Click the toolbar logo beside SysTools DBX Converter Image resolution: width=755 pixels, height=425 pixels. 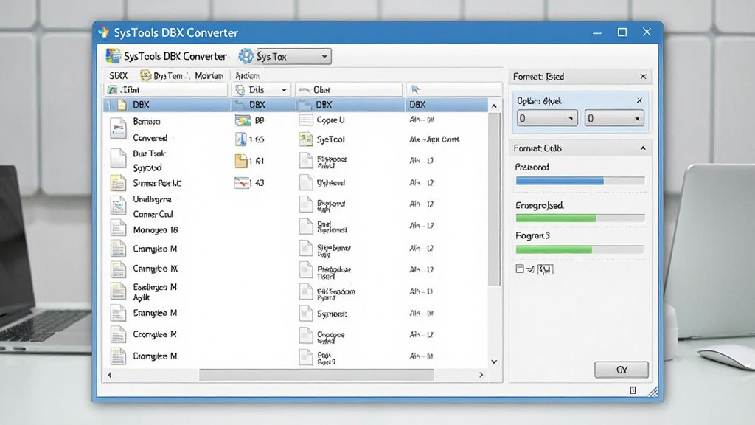click(113, 56)
